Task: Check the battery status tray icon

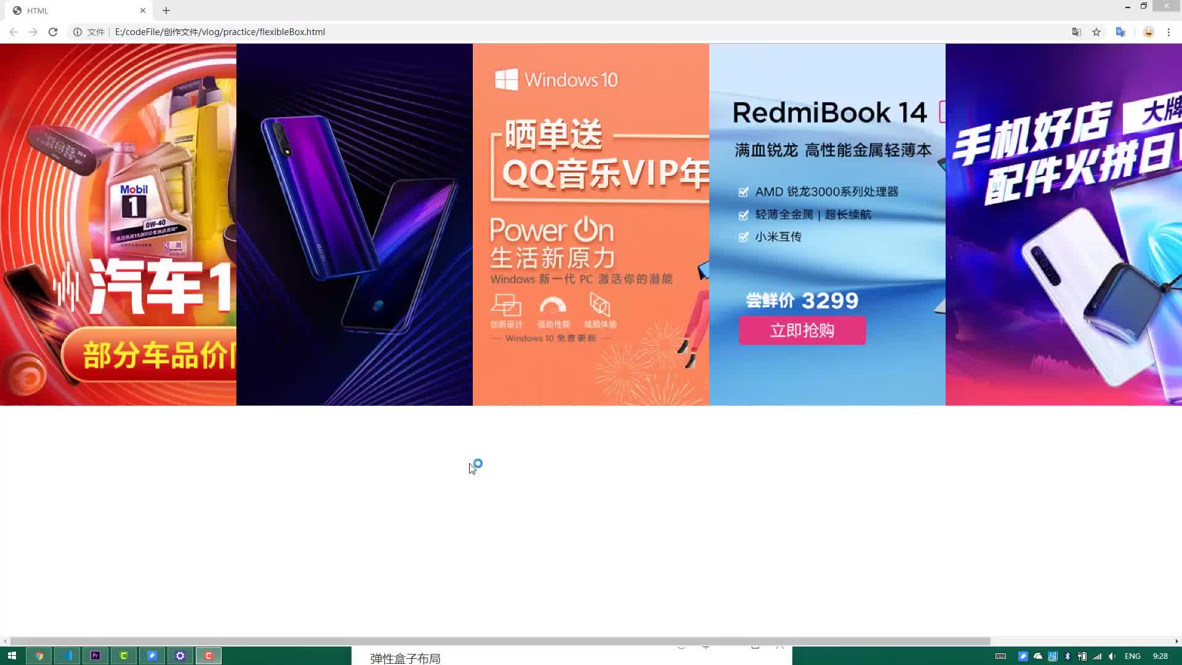Action: tap(1082, 656)
